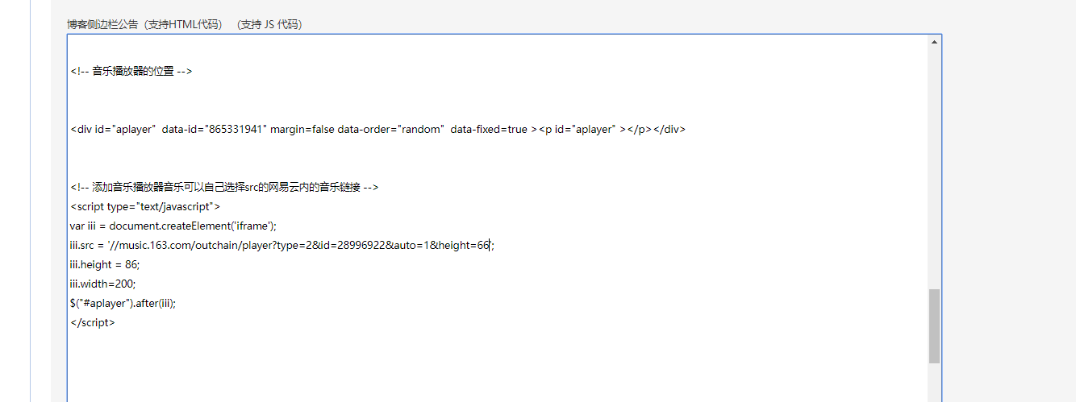Click the 'iii.src' music.163.com URL line
Viewport: 1076px width, 402px height.
point(282,245)
